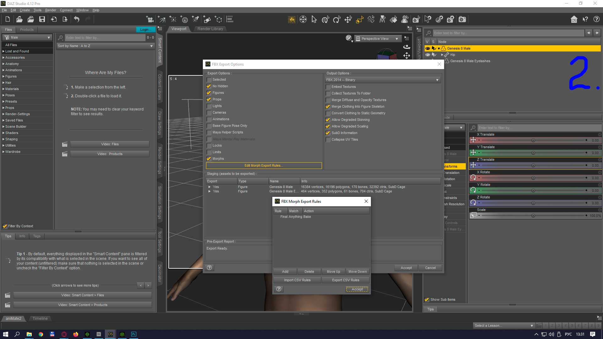Click the Save scene floppy icon
Viewport: 603px width, 339px height.
42,19
